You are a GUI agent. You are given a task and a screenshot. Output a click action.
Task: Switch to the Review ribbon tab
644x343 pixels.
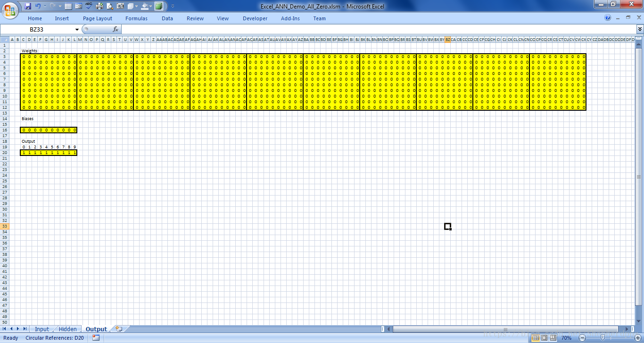click(195, 18)
